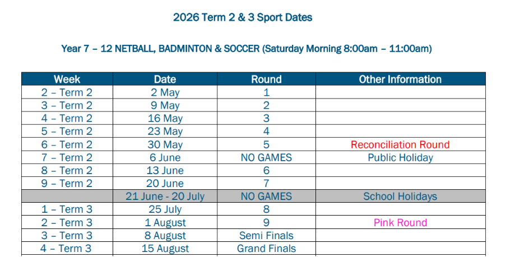
Task: Select the red 'Reconciliation Round' text
Action: (x=400, y=144)
